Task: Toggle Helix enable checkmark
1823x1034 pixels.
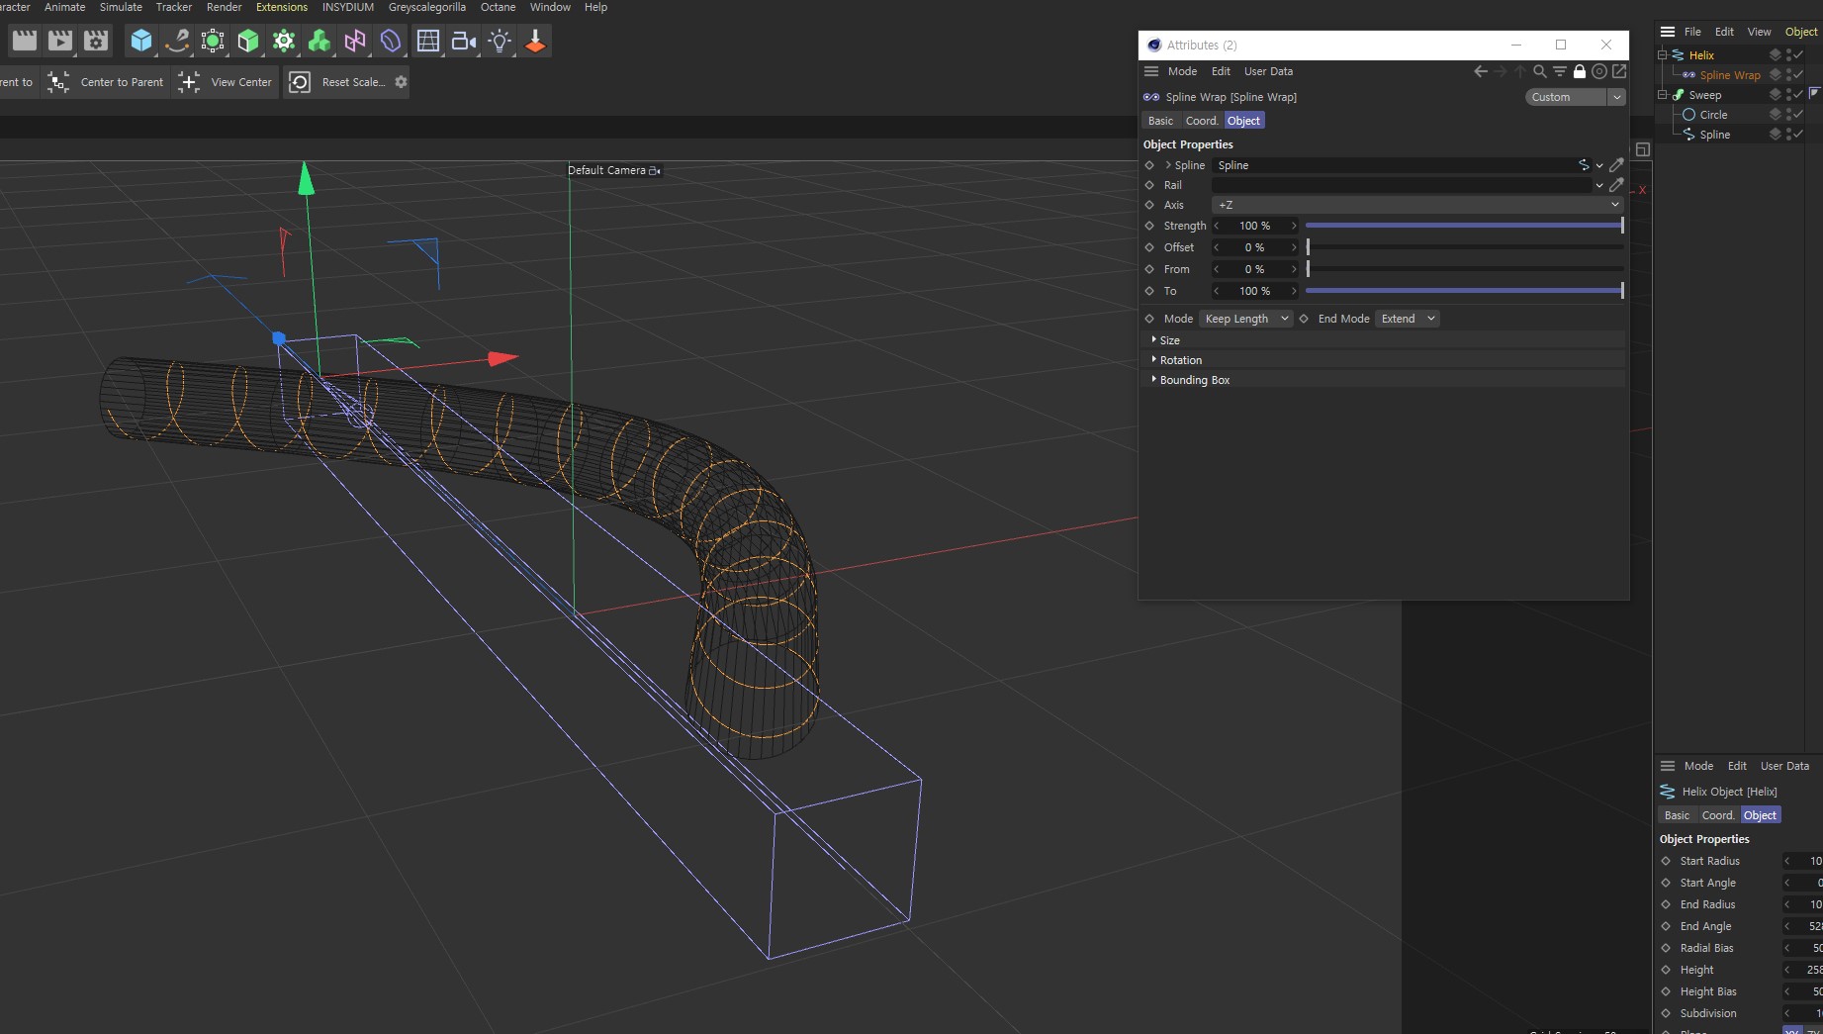Action: point(1798,55)
